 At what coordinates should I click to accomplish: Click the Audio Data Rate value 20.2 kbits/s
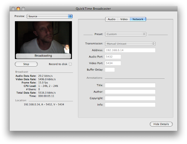[45, 76]
